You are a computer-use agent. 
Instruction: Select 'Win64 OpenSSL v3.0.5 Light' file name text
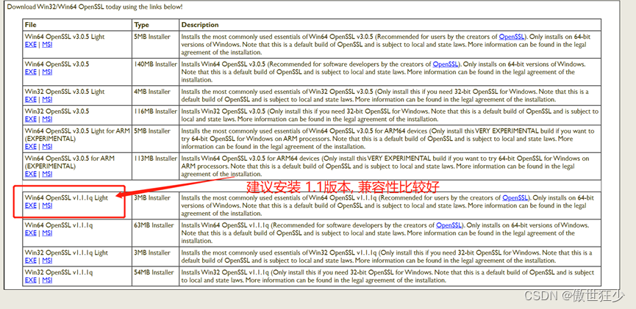click(x=65, y=37)
